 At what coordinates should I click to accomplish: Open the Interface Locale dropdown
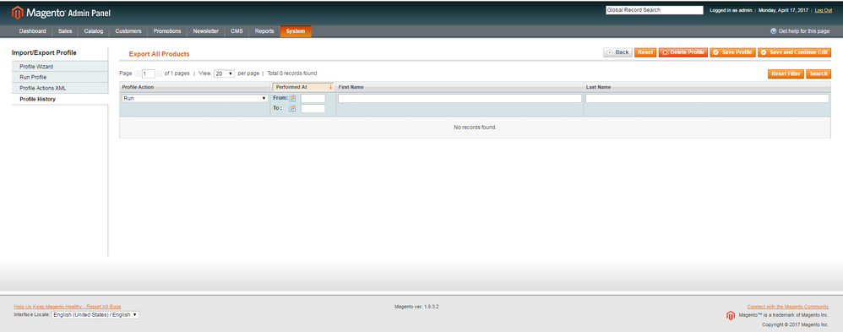pos(95,315)
